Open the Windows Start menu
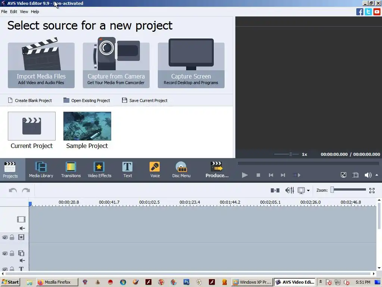This screenshot has height=287, width=382. pyautogui.click(x=10, y=282)
